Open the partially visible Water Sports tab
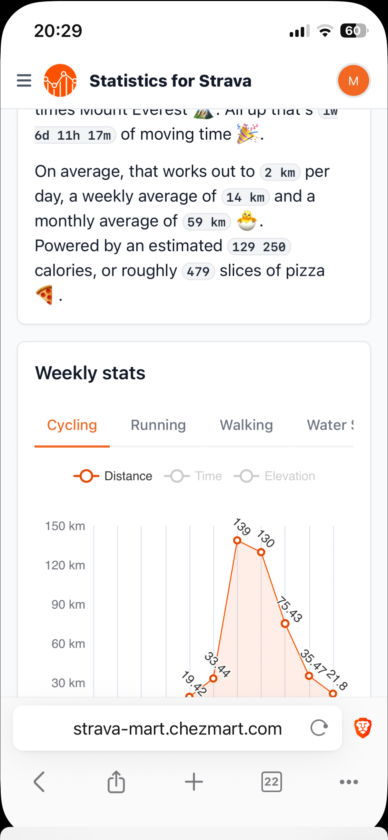The height and width of the screenshot is (840, 388). [x=330, y=425]
